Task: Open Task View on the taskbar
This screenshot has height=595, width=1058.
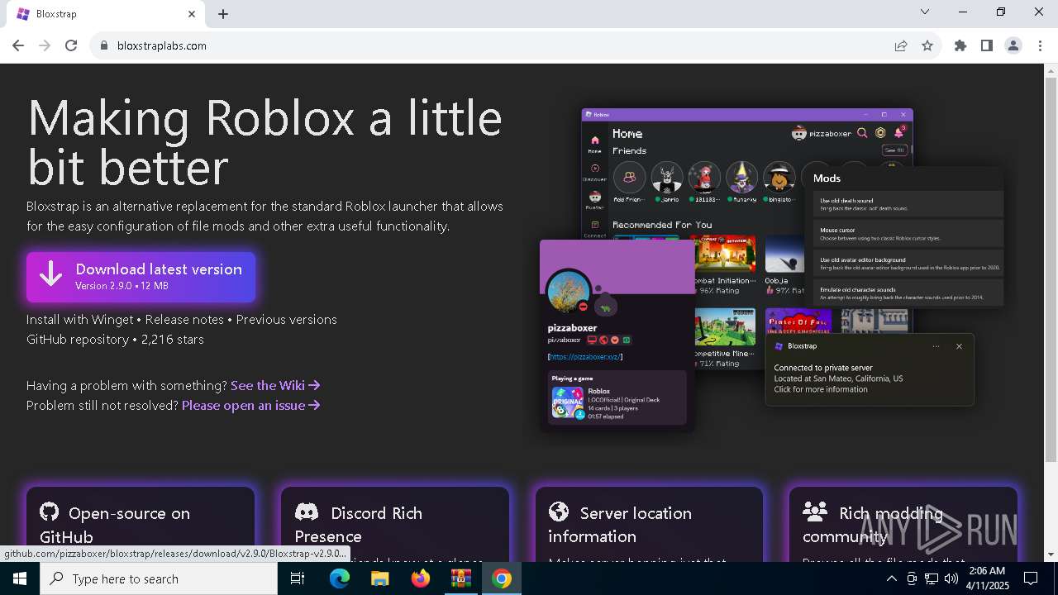Action: coord(298,578)
